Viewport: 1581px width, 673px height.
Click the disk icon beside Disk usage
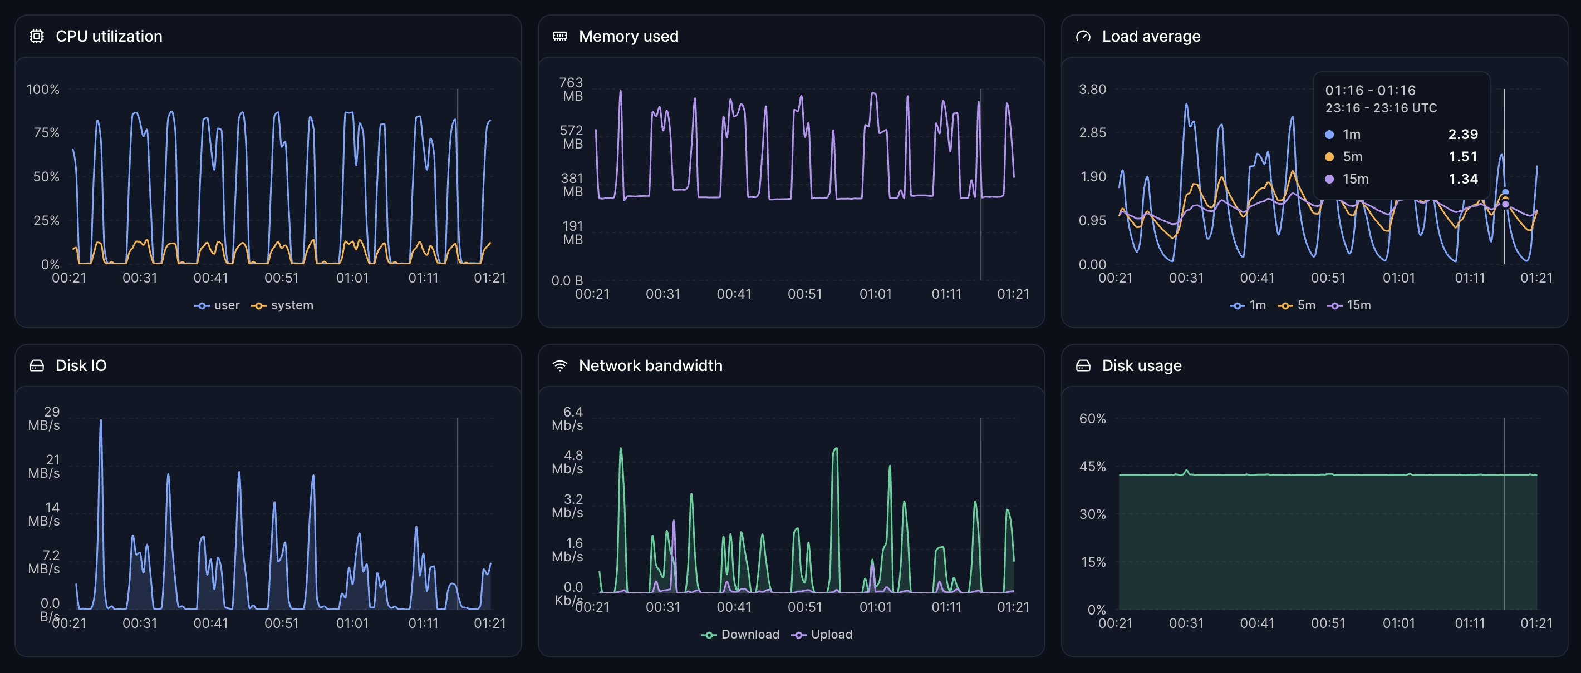[x=1084, y=365]
